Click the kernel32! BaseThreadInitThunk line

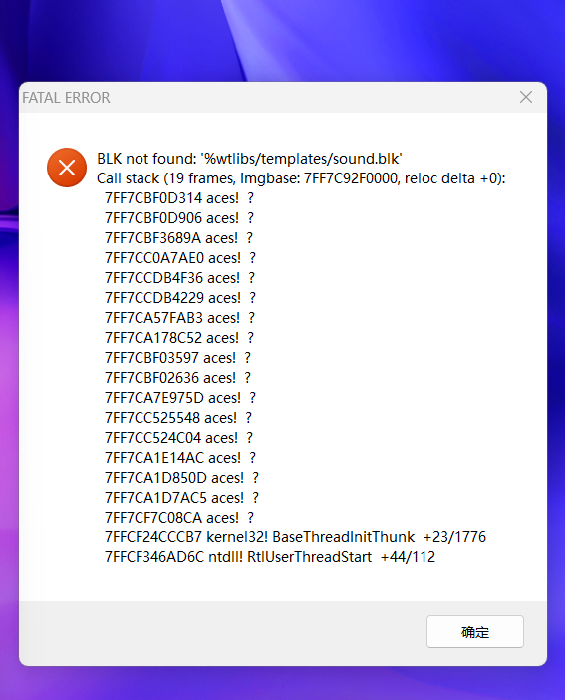click(295, 537)
